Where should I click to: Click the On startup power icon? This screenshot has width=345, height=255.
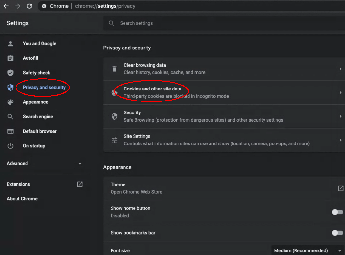(x=11, y=146)
